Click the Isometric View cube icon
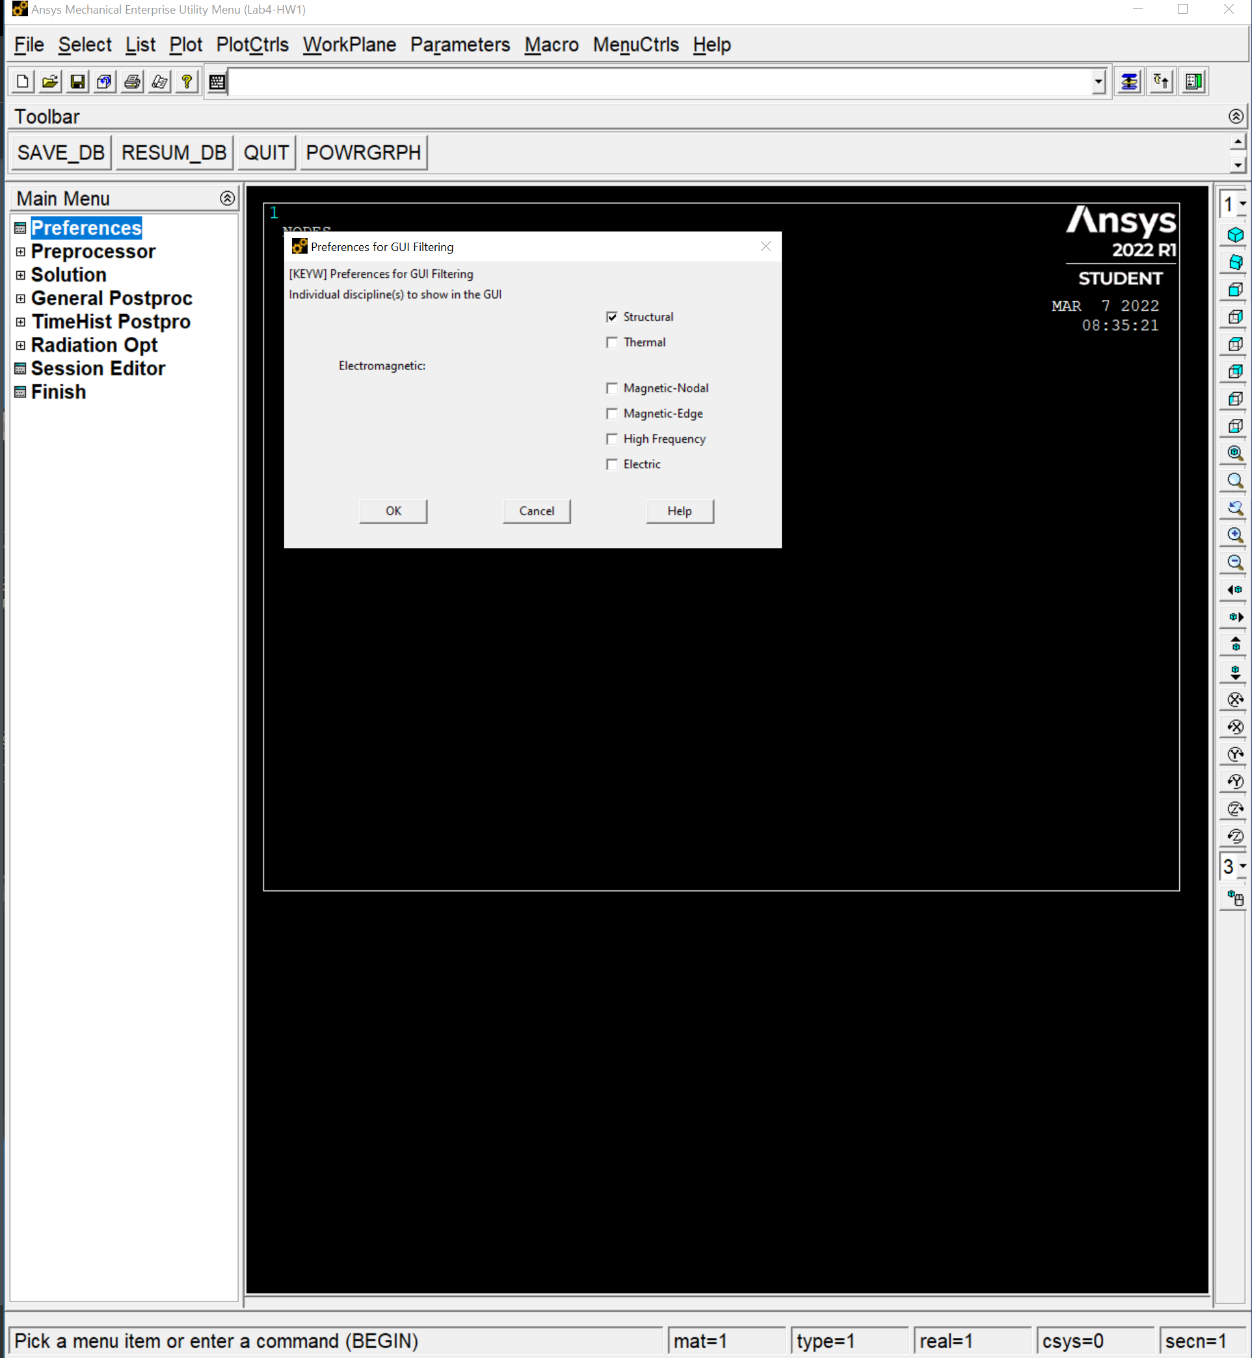The width and height of the screenshot is (1252, 1358). [x=1235, y=235]
